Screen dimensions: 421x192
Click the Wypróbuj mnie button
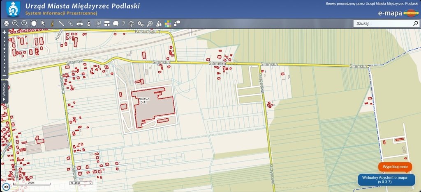(395, 167)
